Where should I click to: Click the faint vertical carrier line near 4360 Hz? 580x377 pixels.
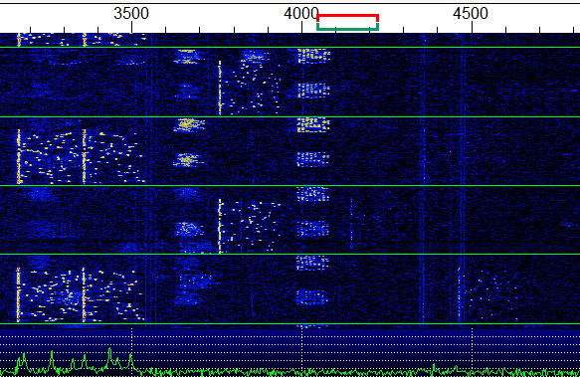pyautogui.click(x=423, y=178)
